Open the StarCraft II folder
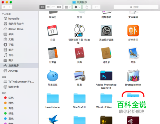 (x=79, y=98)
